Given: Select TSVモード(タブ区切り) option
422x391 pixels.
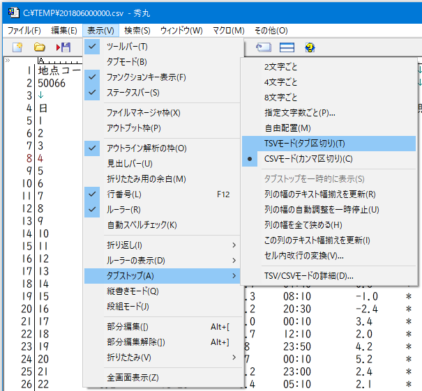Looking at the screenshot, I should [x=329, y=144].
